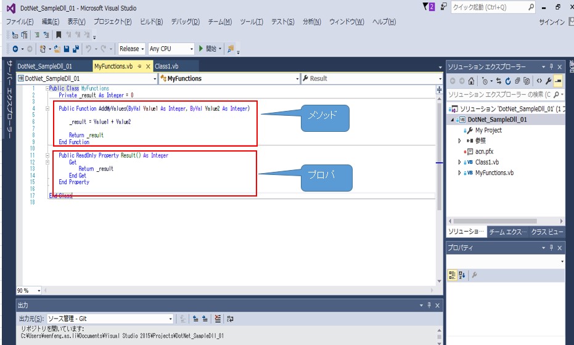Viewport: 574px width, 345px height.
Task: Click the Quick Launch search field
Action: tap(493, 7)
